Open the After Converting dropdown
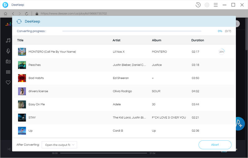This screenshot has width=248, height=158. pyautogui.click(x=59, y=145)
